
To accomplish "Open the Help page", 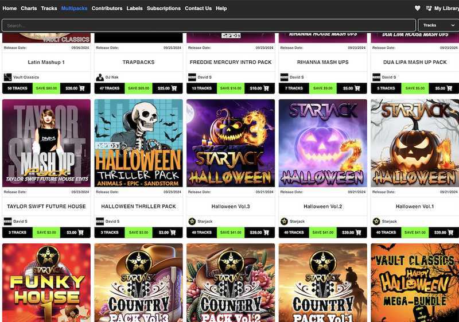I will point(221,8).
